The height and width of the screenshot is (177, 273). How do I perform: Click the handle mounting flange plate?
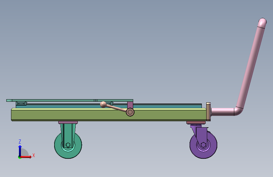208,112
